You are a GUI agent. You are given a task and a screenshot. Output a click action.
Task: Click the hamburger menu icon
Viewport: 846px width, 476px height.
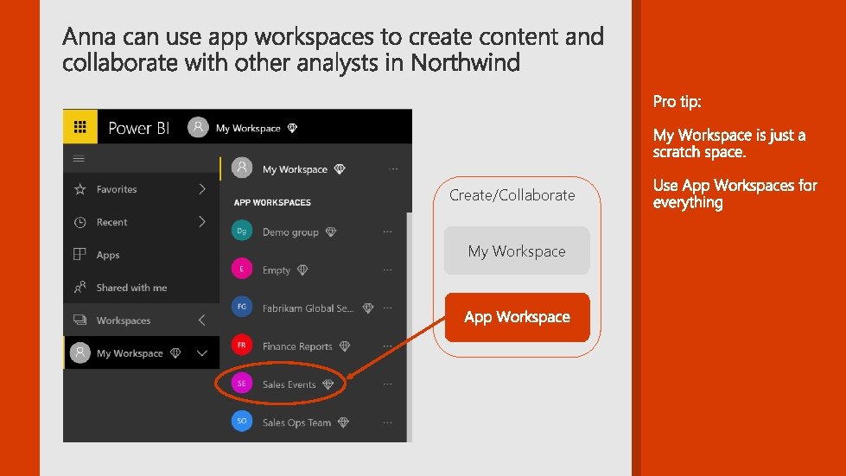pyautogui.click(x=79, y=158)
